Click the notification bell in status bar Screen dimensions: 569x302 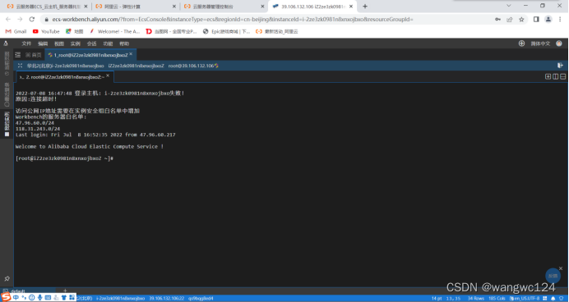pyautogui.click(x=553, y=299)
